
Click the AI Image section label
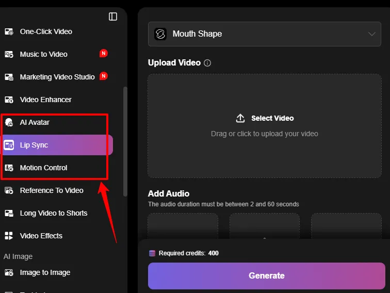18,256
